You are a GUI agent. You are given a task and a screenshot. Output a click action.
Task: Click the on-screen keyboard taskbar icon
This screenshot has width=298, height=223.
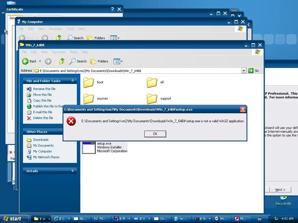259,219
